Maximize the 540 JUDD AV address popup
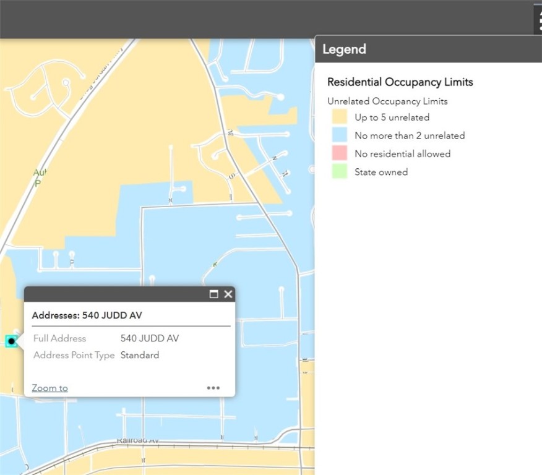Viewport: 542px width, 475px height. [x=214, y=294]
